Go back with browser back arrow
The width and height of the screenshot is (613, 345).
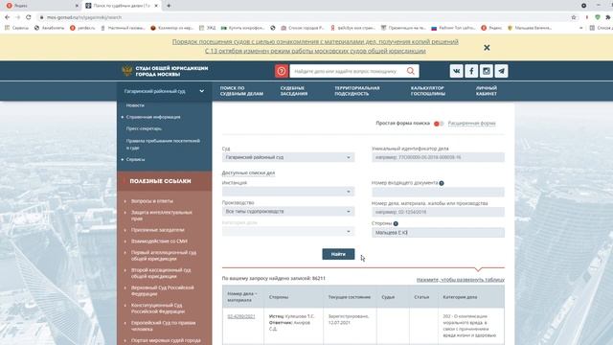click(7, 17)
